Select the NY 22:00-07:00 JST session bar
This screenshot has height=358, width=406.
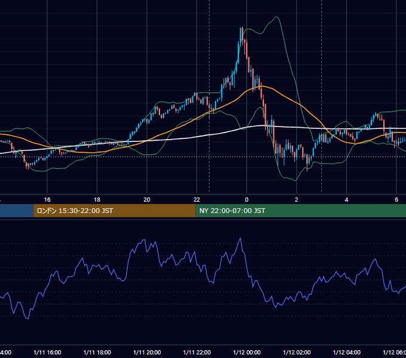pos(300,211)
